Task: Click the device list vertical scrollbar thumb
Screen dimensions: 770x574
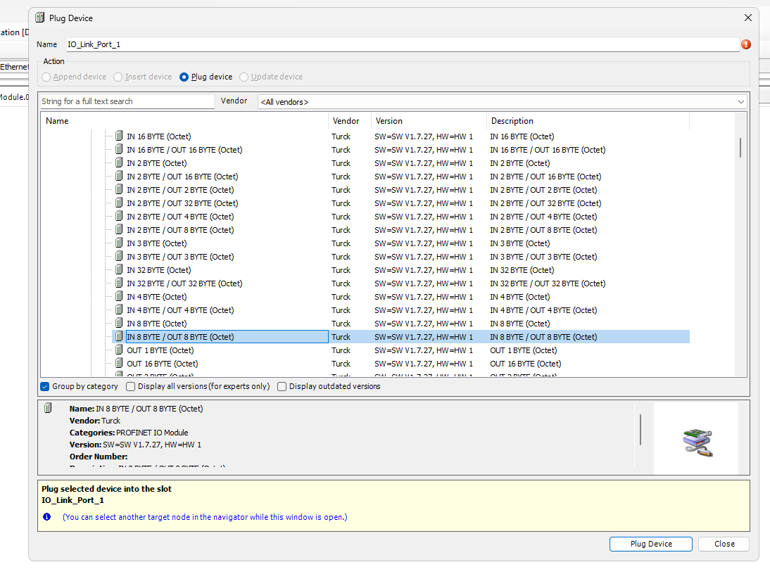Action: point(740,148)
